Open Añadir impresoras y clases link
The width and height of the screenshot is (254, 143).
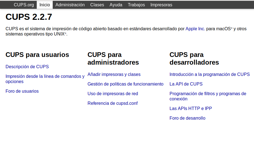point(114,75)
